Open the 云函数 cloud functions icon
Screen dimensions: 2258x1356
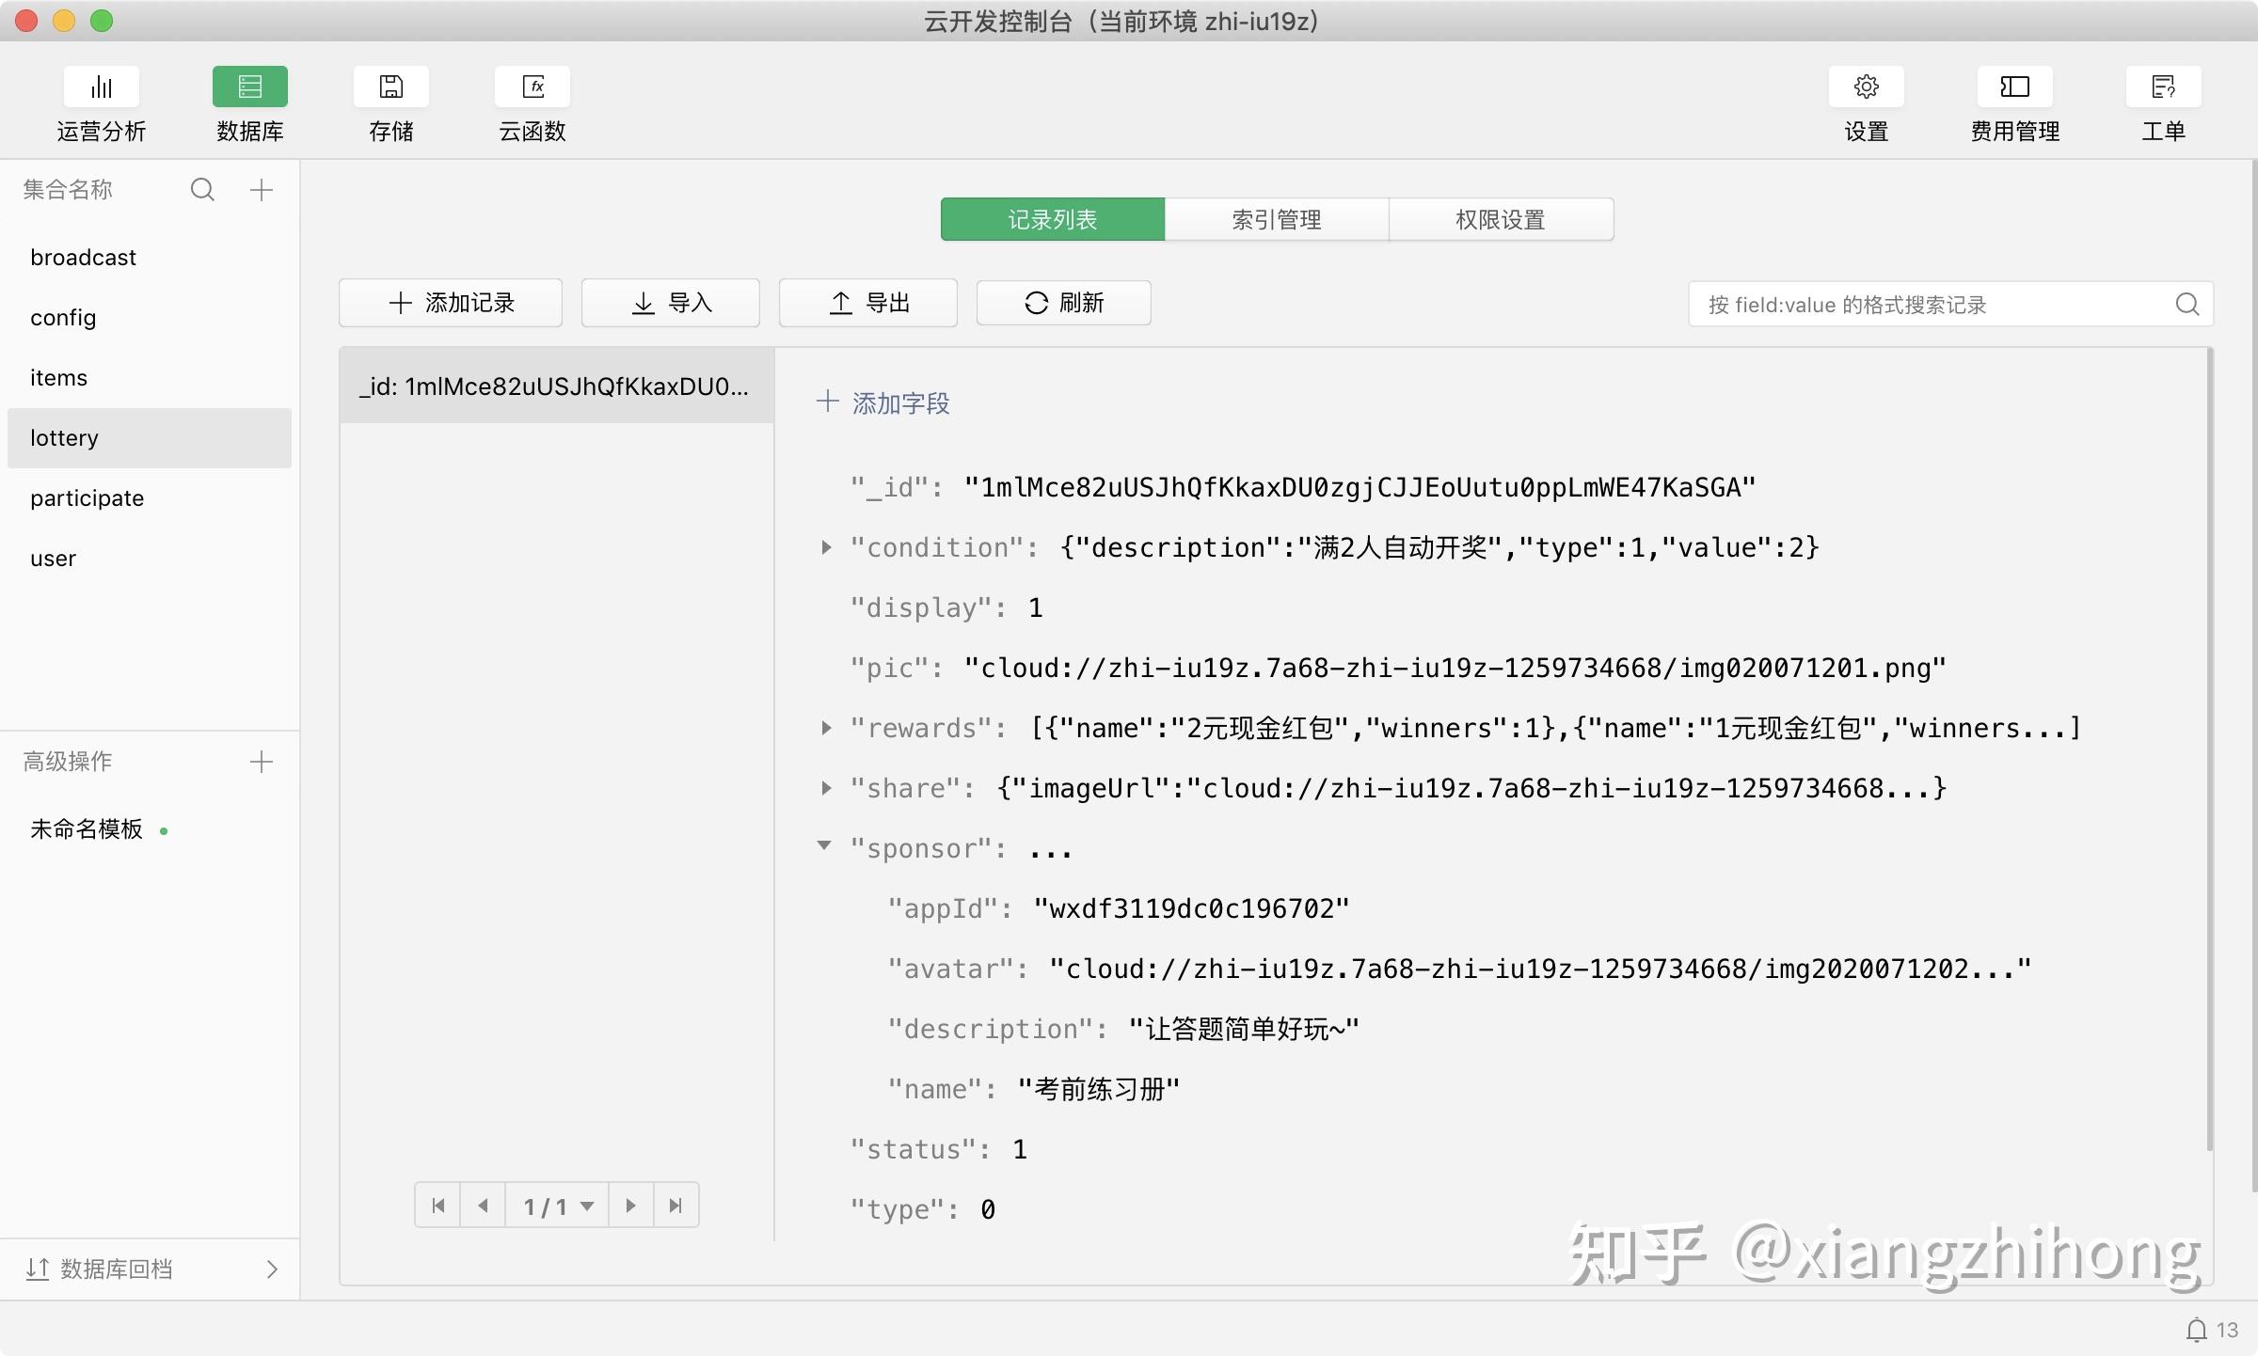(x=533, y=87)
